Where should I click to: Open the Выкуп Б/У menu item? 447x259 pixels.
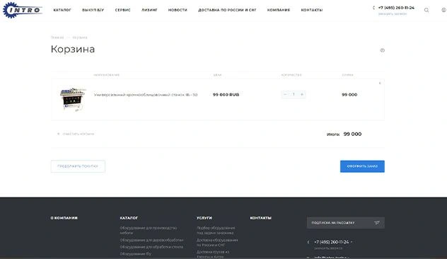coord(93,10)
